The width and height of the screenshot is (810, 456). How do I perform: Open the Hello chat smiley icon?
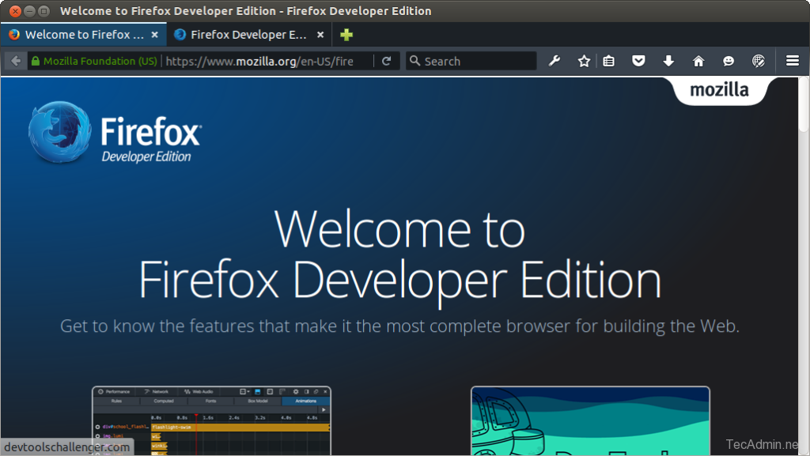(x=728, y=61)
